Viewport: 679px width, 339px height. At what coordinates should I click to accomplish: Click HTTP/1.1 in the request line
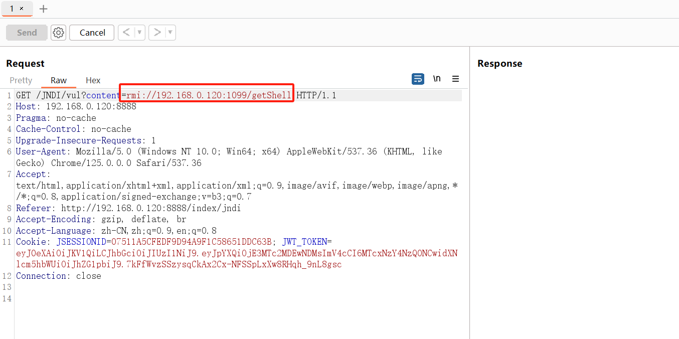point(316,95)
